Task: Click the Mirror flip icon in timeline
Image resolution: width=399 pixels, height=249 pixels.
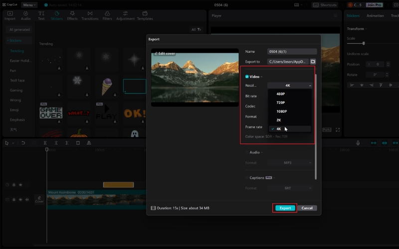Action: tap(89, 143)
